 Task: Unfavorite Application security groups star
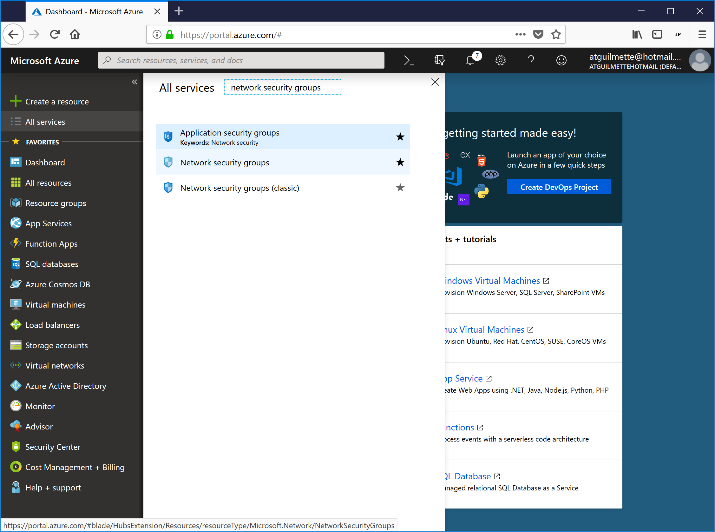pyautogui.click(x=400, y=137)
